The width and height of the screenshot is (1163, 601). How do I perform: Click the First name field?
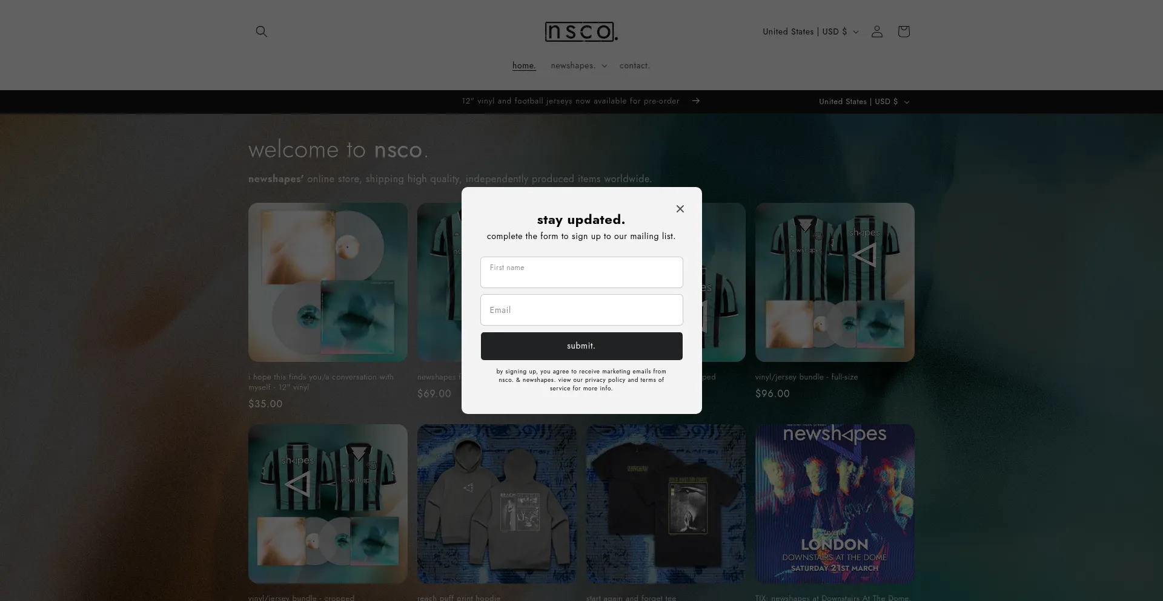[x=581, y=272]
